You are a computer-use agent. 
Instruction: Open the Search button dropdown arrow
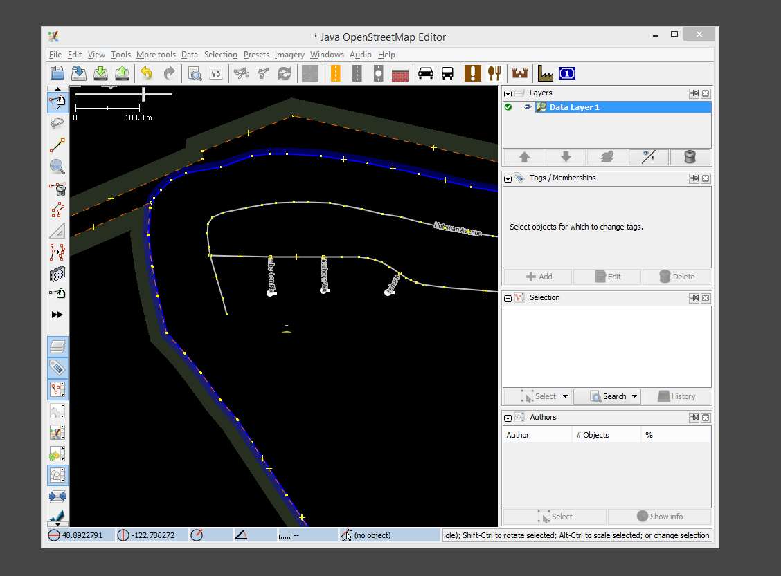(x=634, y=396)
